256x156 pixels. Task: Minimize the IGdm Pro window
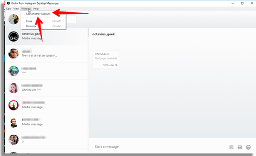pyautogui.click(x=233, y=3)
